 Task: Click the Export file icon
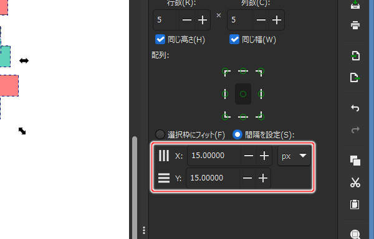pos(355,78)
